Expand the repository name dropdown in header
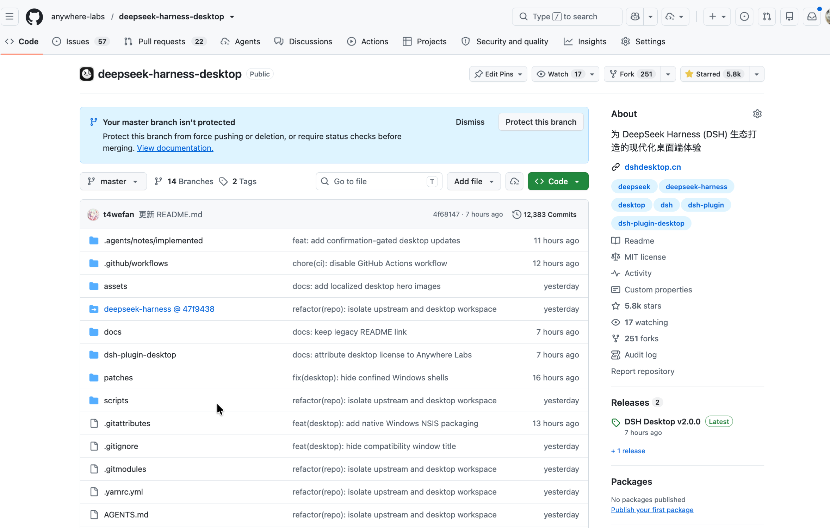Screen dimensions: 830x528 (232, 17)
